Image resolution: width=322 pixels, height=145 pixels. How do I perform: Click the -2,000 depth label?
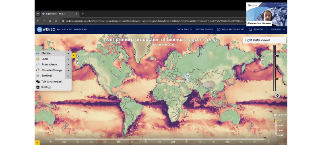[x=281, y=125]
